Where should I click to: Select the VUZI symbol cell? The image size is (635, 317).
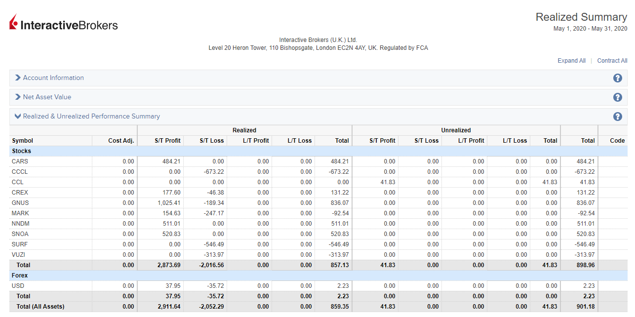point(19,255)
